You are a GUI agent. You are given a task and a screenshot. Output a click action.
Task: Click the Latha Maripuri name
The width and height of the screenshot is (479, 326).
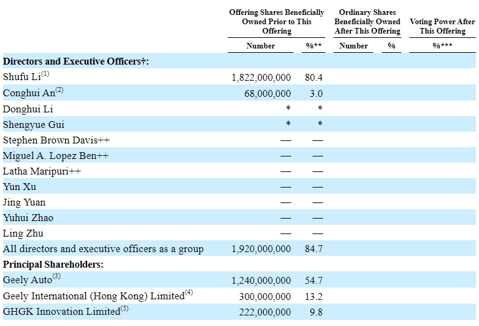42,171
